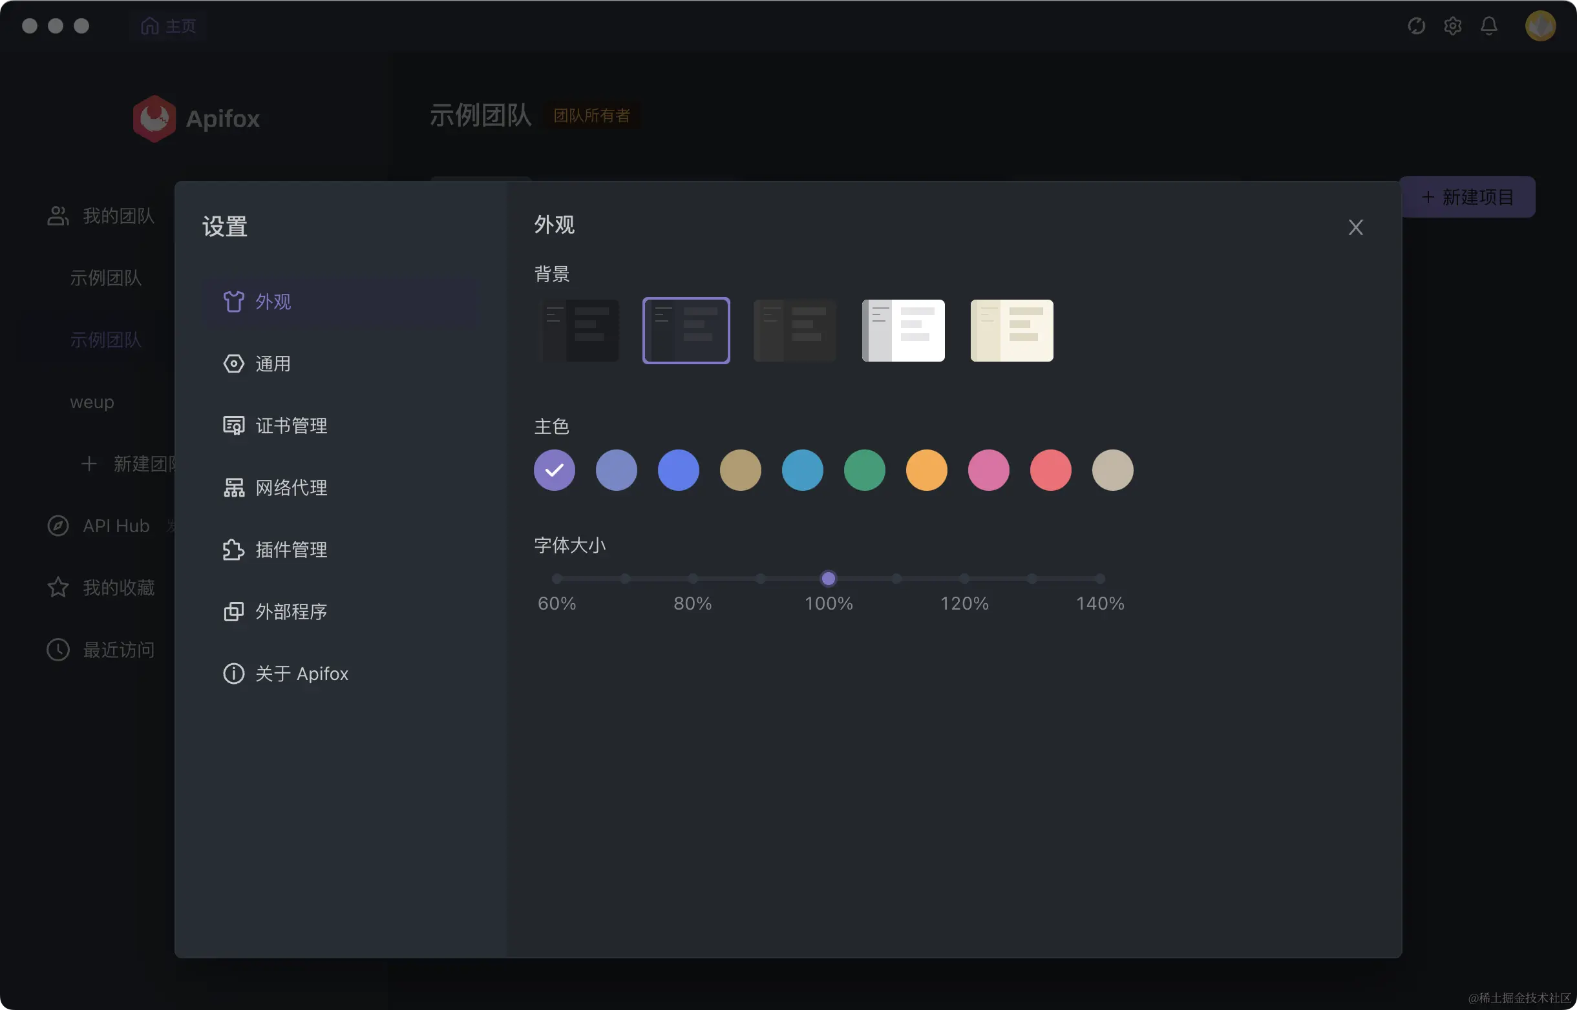
Task: Click the notification bell icon
Action: click(x=1488, y=26)
